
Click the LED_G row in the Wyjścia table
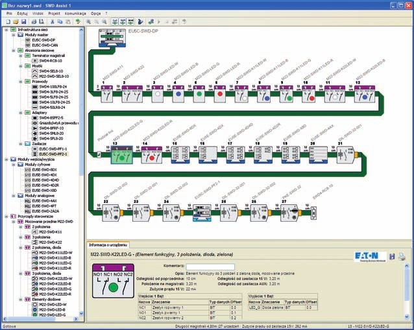(282, 307)
